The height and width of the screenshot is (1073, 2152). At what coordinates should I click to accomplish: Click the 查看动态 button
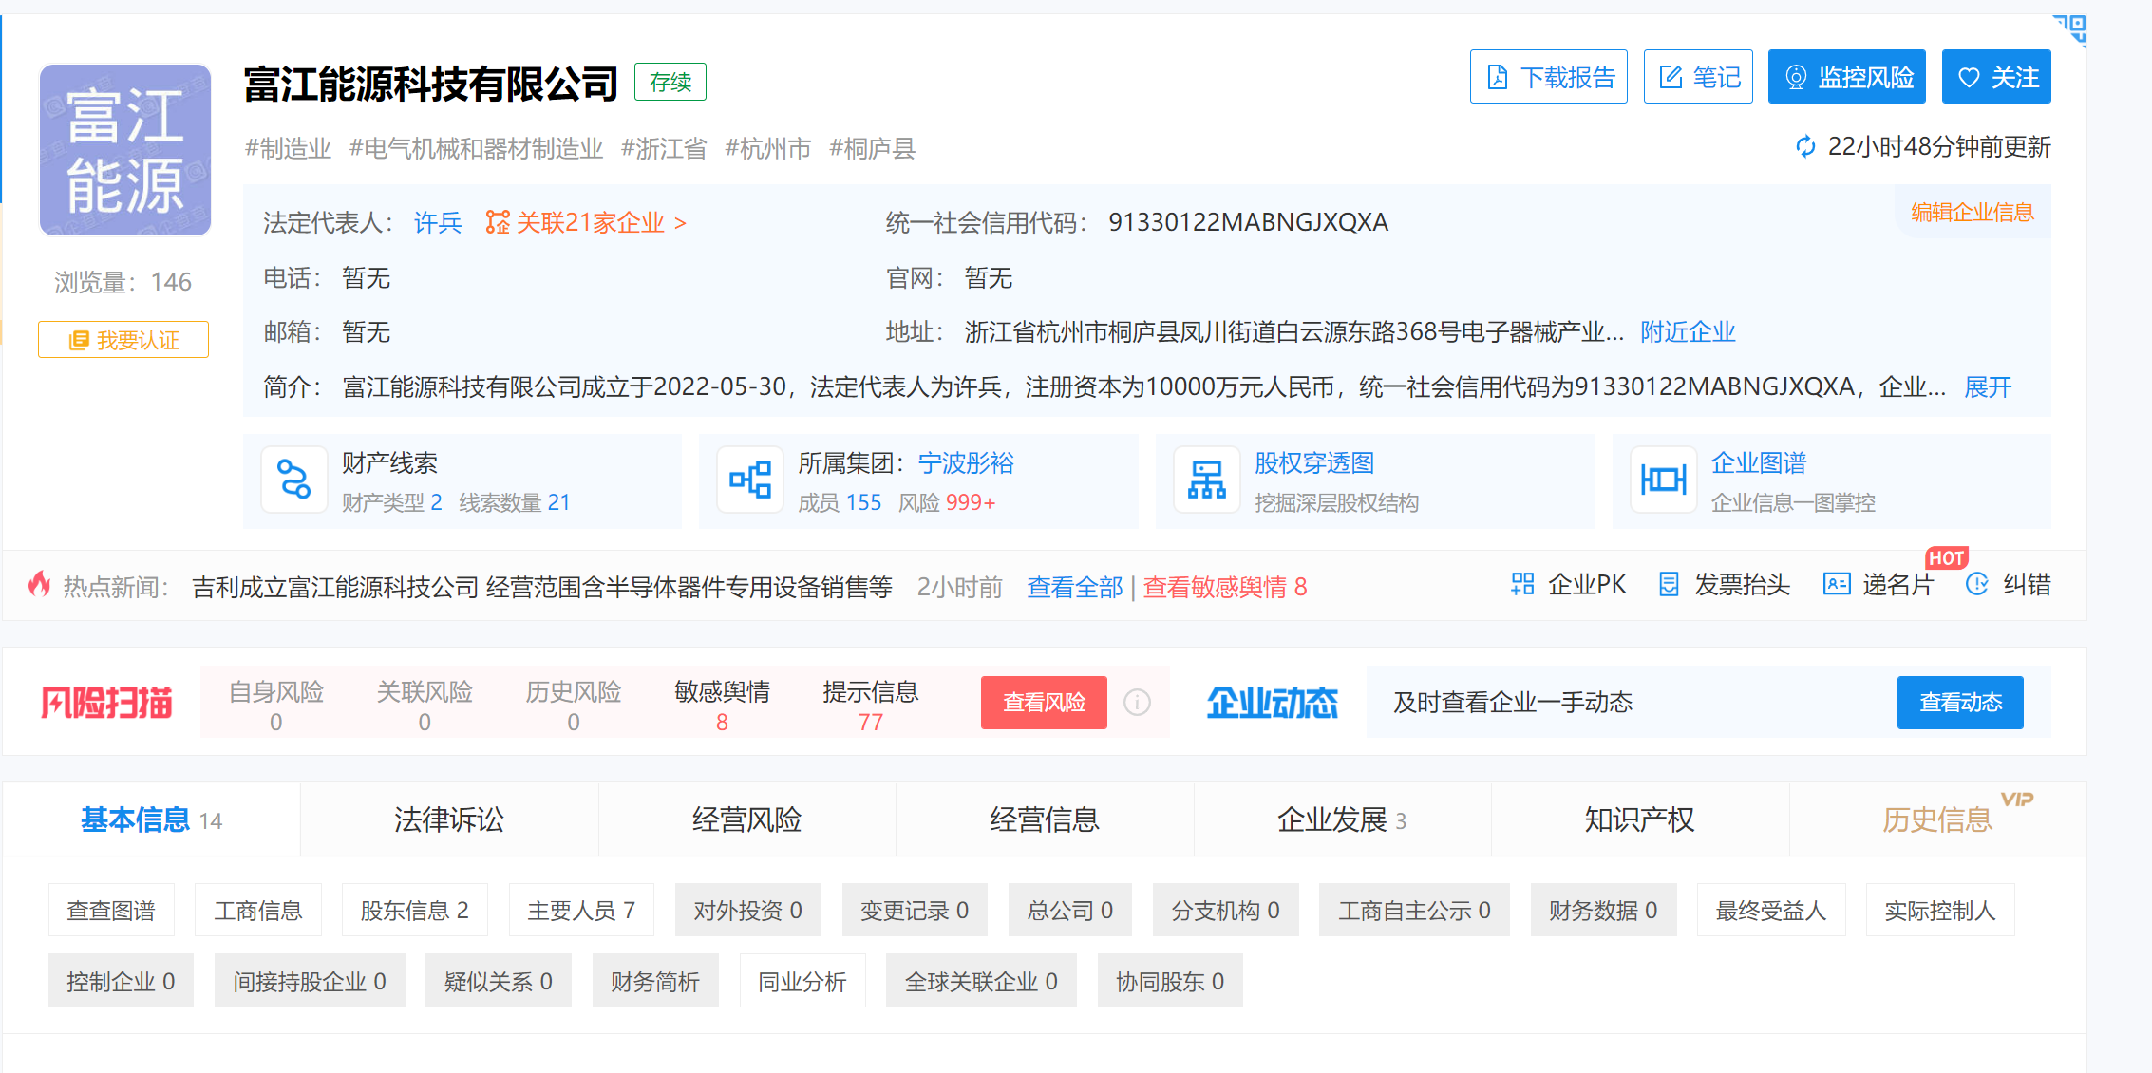coord(1960,703)
